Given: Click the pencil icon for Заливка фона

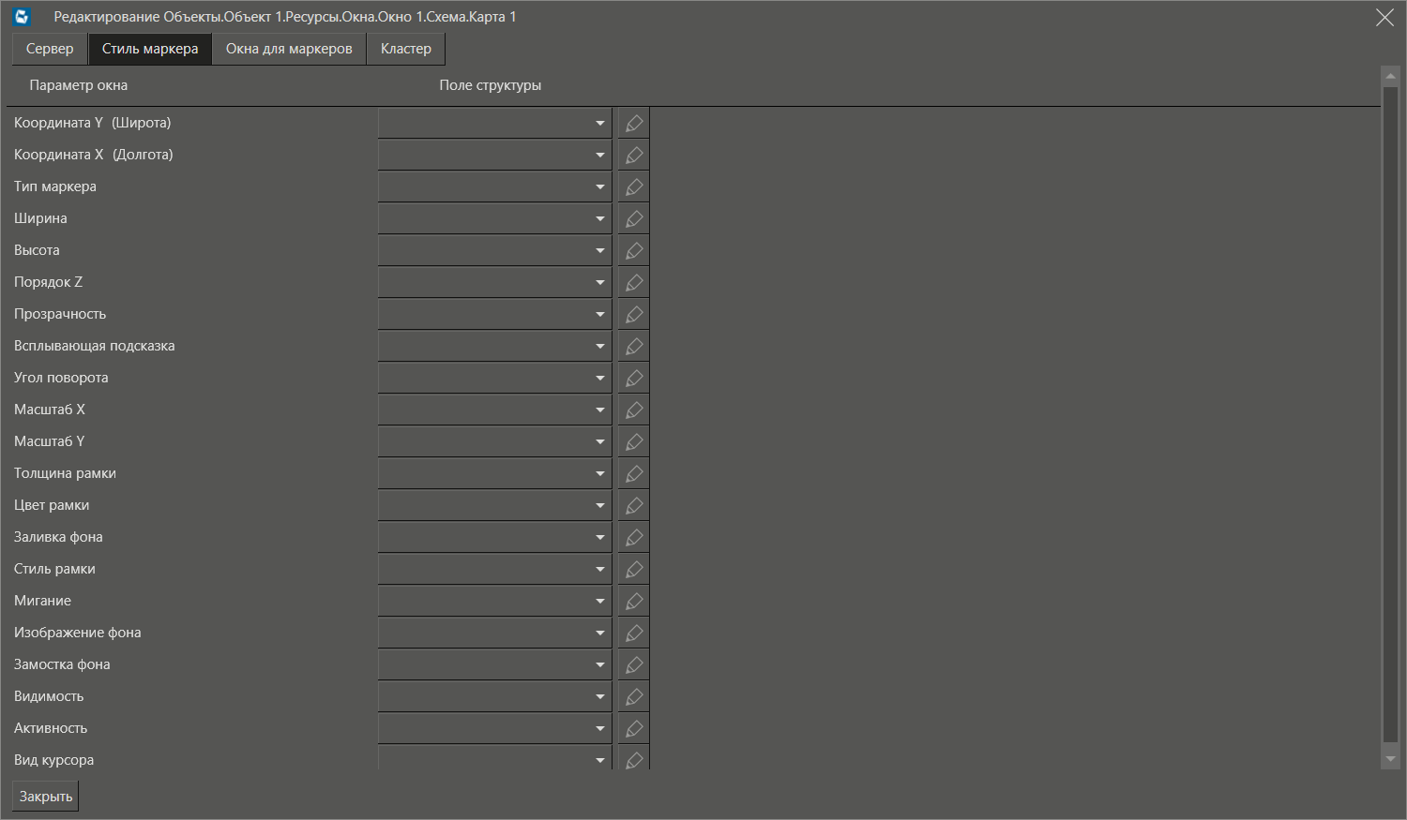Looking at the screenshot, I should tap(634, 538).
